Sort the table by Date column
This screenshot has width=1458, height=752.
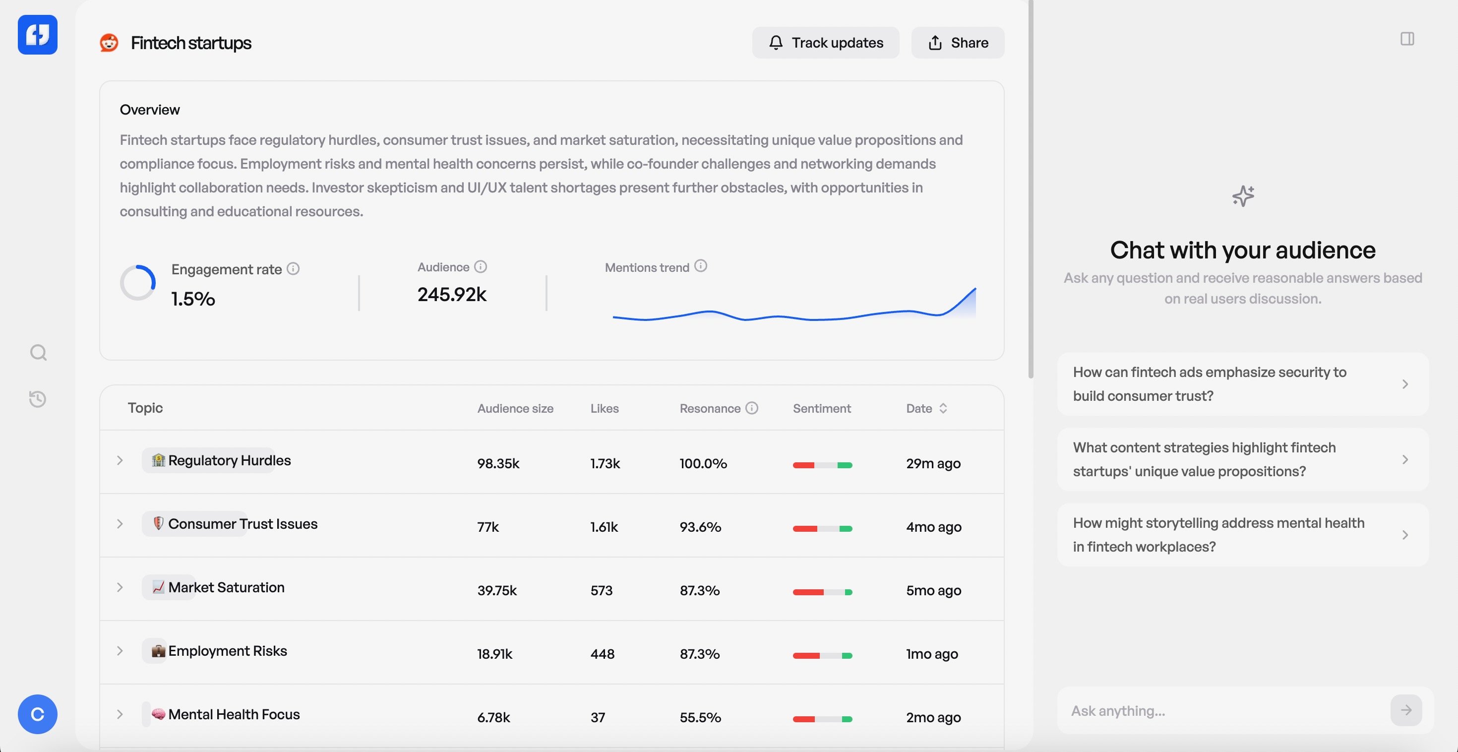pos(926,408)
